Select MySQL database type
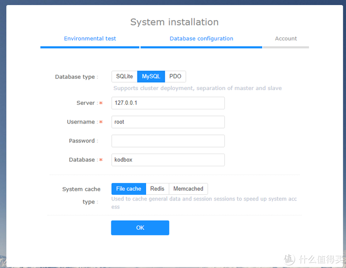 point(151,77)
